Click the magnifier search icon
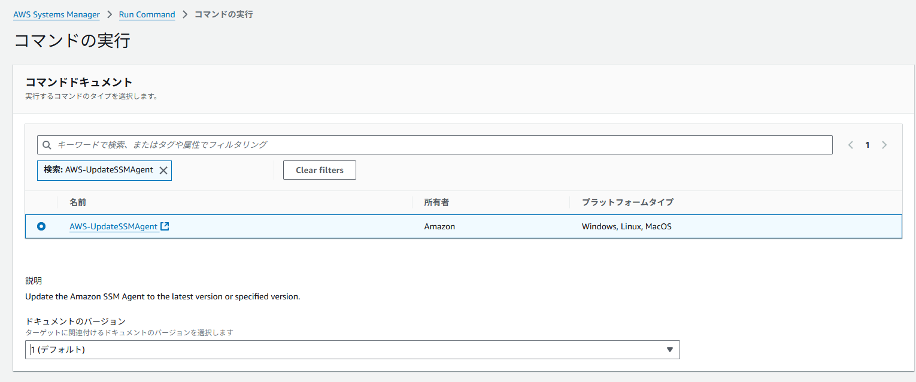This screenshot has height=382, width=916. tap(47, 145)
